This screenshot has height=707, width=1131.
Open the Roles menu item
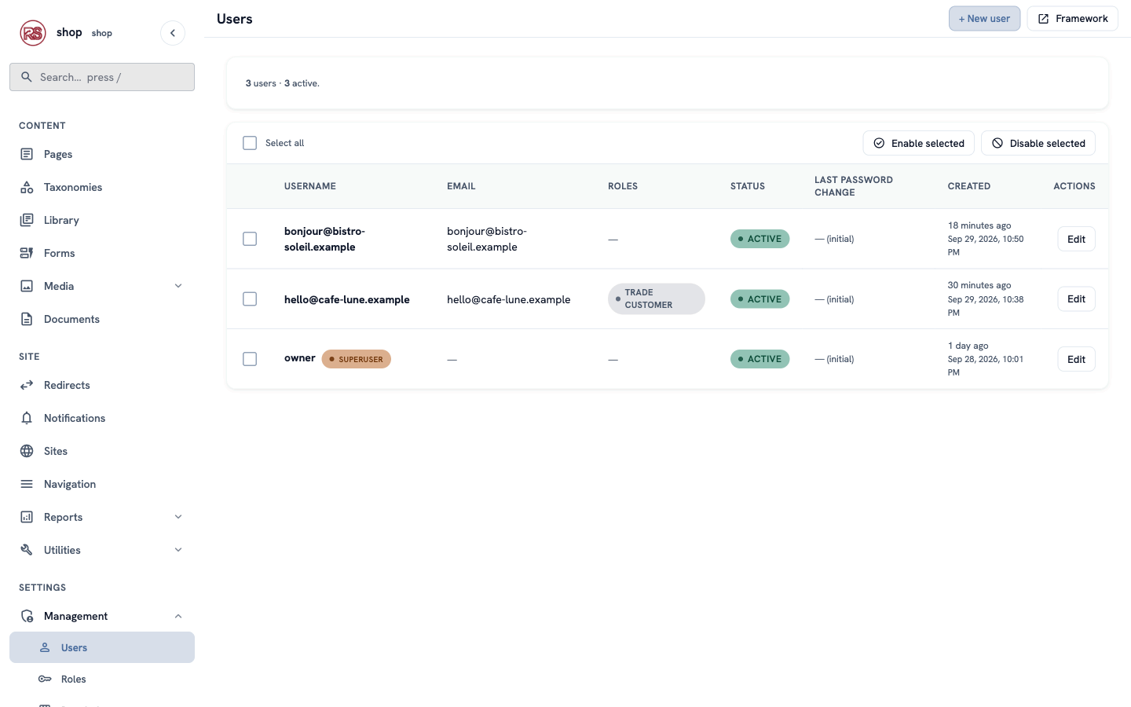coord(102,679)
